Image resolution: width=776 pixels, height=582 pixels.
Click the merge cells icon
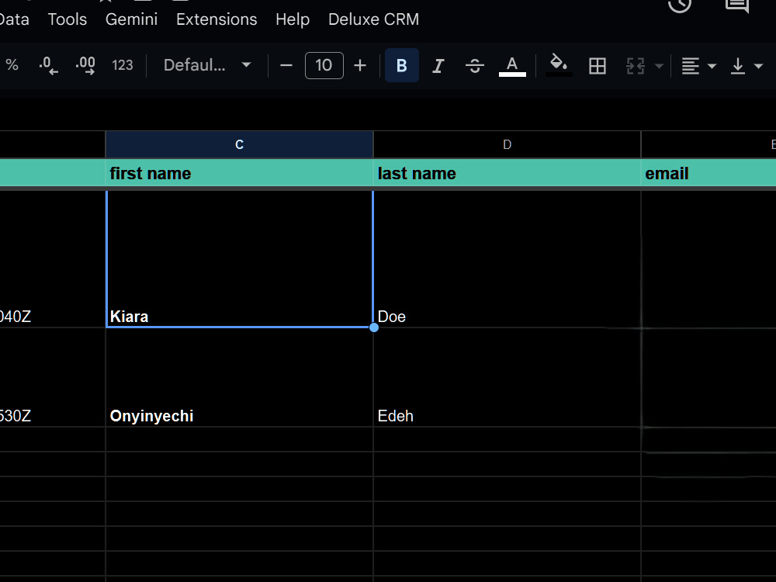(x=635, y=65)
